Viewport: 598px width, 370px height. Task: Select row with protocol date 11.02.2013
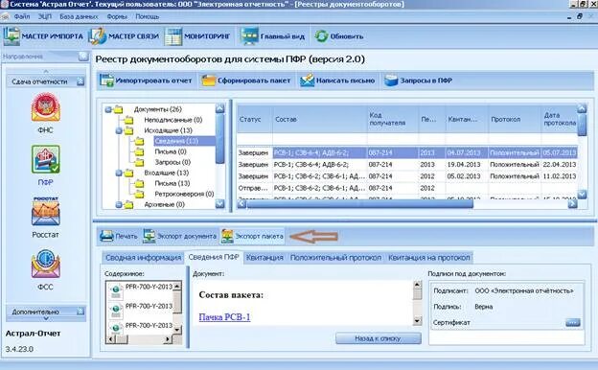(407, 176)
